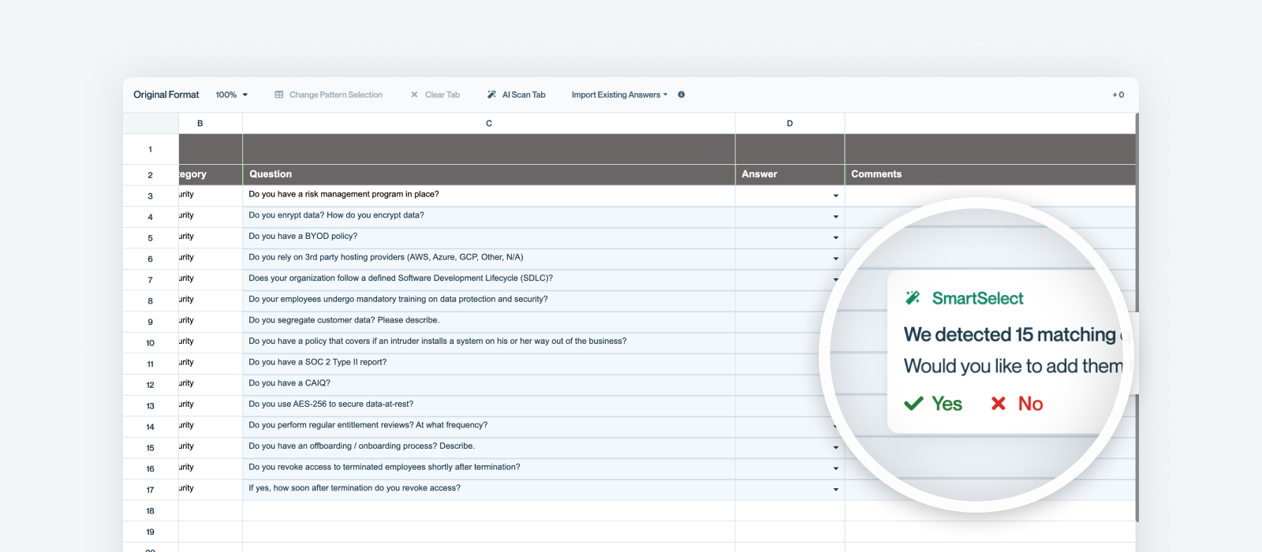Select column D header
The height and width of the screenshot is (552, 1262).
point(790,123)
